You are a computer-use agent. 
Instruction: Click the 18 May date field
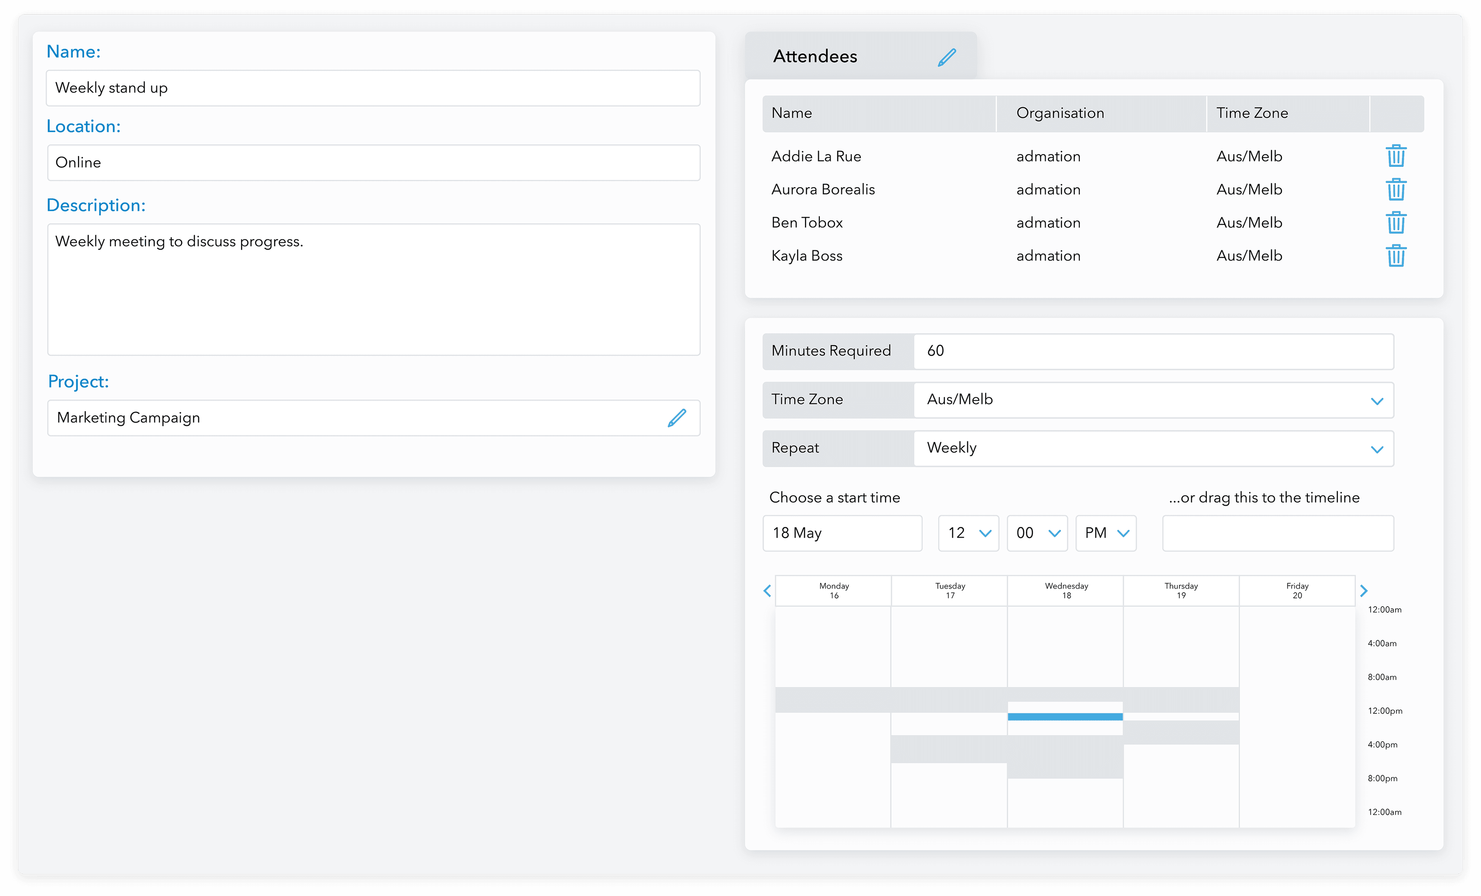pos(842,533)
